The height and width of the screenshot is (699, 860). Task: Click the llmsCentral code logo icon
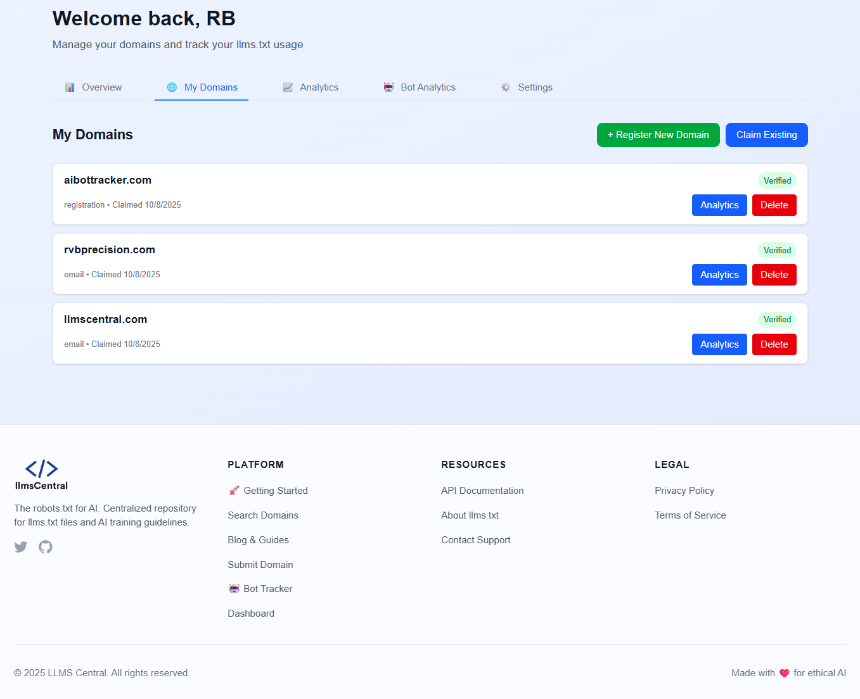pos(41,469)
